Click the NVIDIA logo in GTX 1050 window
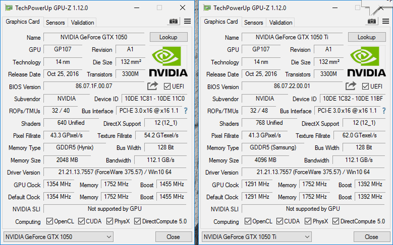This screenshot has height=245, width=393. tap(168, 61)
